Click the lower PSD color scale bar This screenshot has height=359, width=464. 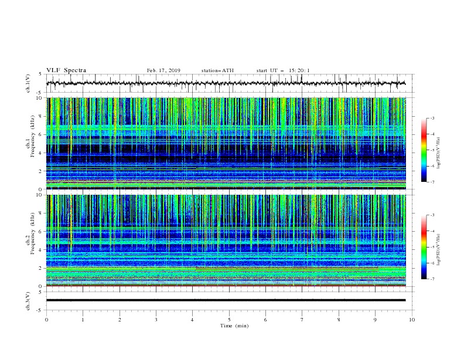(424, 247)
